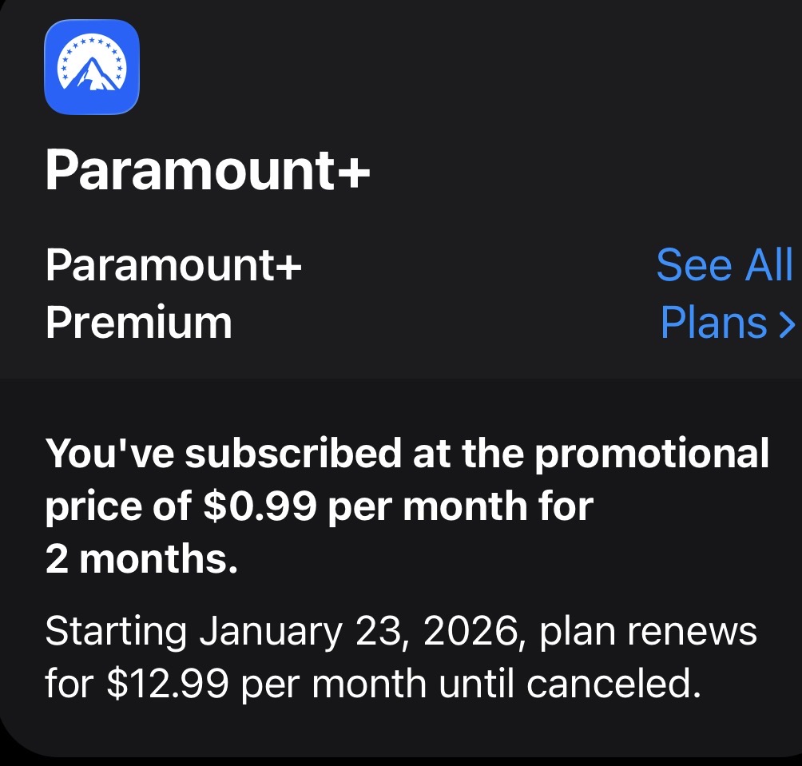This screenshot has height=766, width=802.
Task: Select the large Paramount+ heading
Action: 208,170
